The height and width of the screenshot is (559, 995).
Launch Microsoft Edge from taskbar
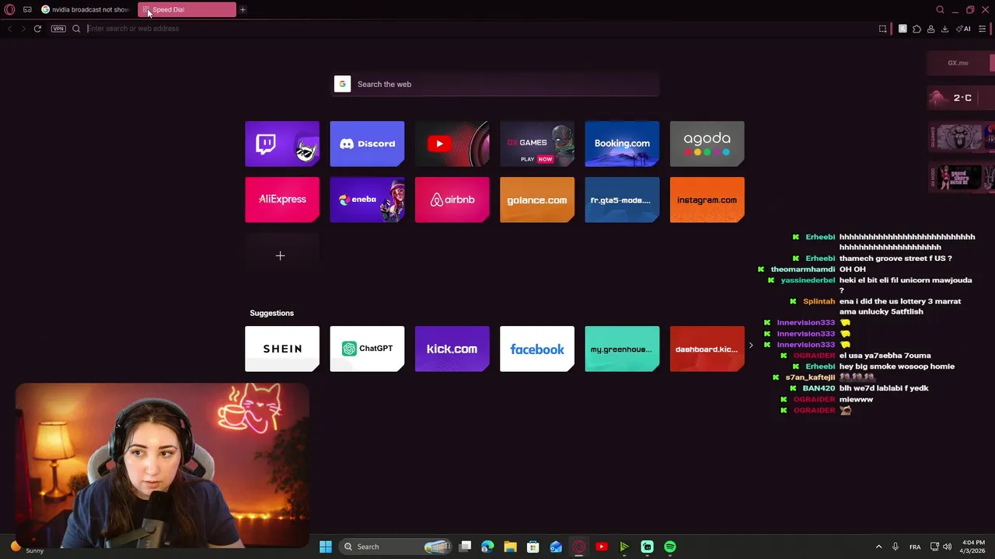[x=487, y=547]
